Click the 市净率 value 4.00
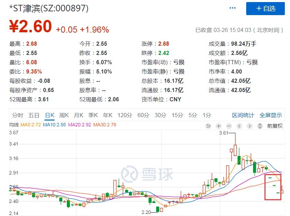 (236, 71)
